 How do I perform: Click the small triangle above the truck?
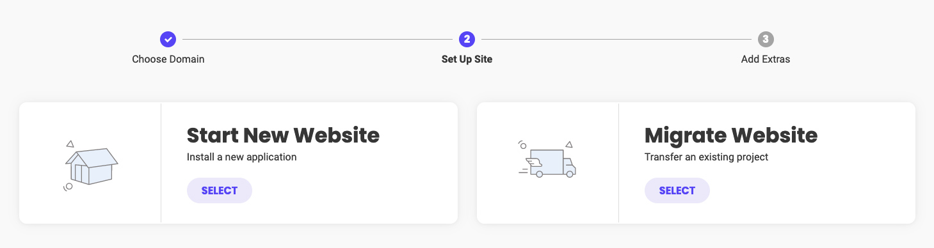(568, 144)
